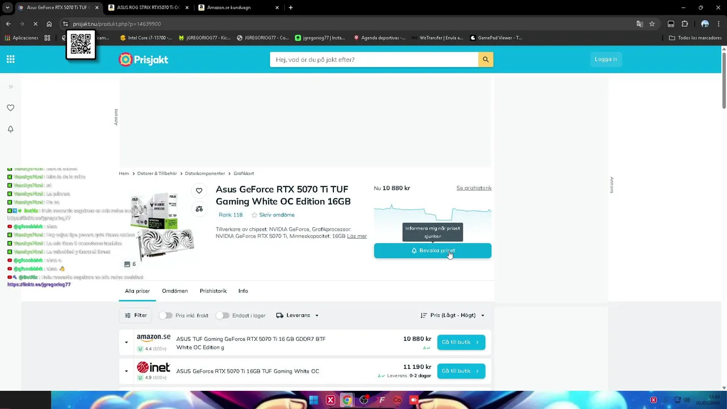This screenshot has width=727, height=409.
Task: Click the translate page icon in address bar
Action: 640,24
